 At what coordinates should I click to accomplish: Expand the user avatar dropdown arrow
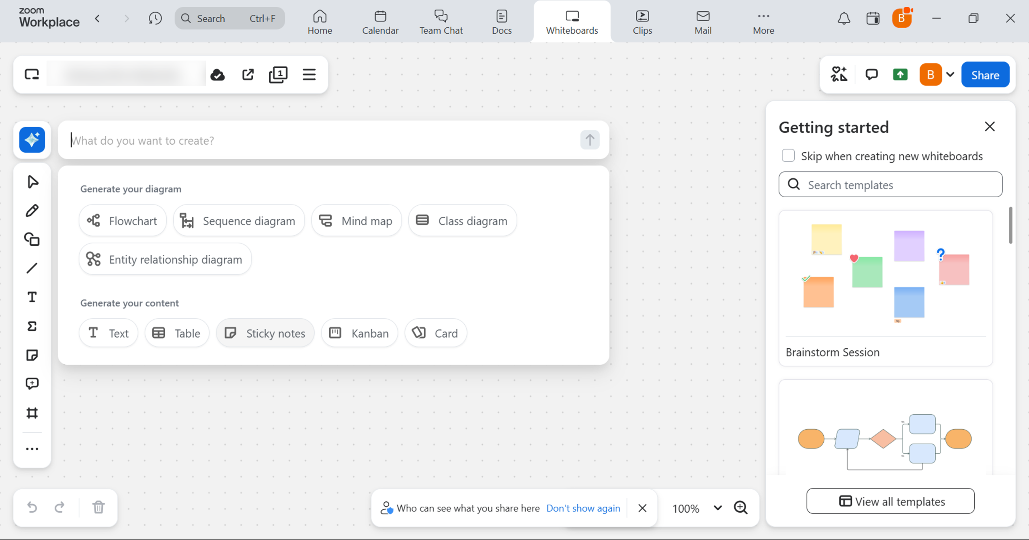click(x=950, y=75)
